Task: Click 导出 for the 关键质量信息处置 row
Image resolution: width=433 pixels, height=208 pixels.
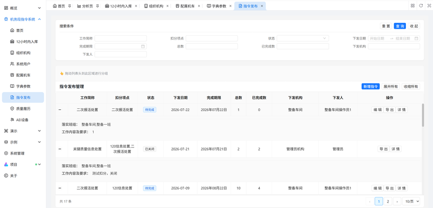Action: click(383, 149)
